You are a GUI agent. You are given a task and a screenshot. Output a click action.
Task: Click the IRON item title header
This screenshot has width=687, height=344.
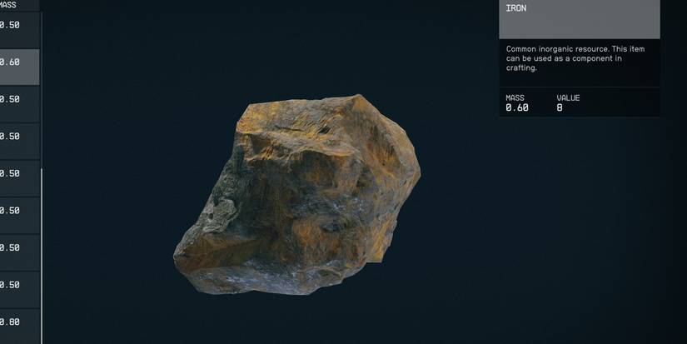[580, 19]
